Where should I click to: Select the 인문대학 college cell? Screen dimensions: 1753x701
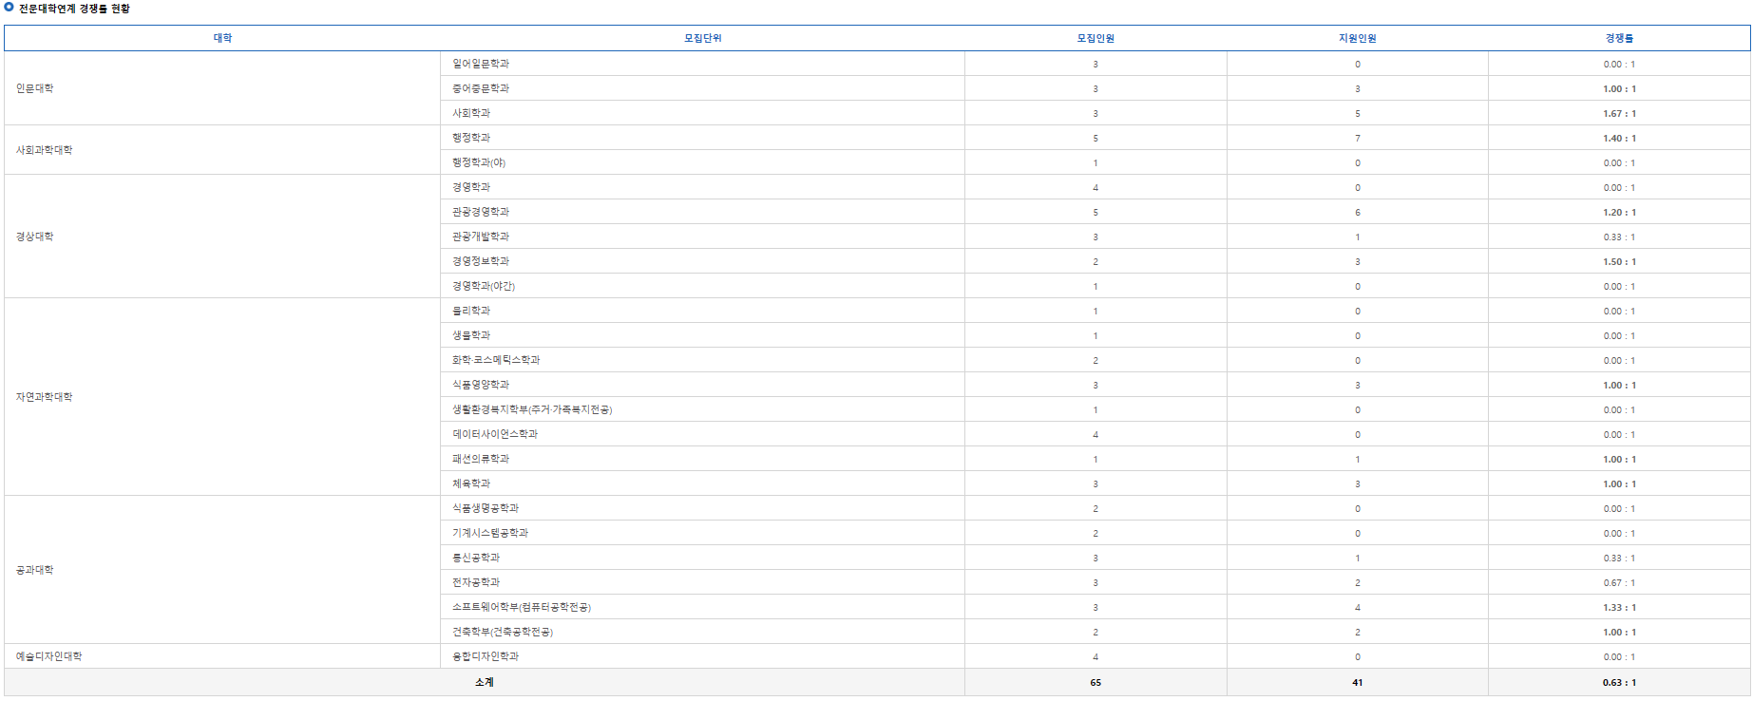tap(222, 88)
